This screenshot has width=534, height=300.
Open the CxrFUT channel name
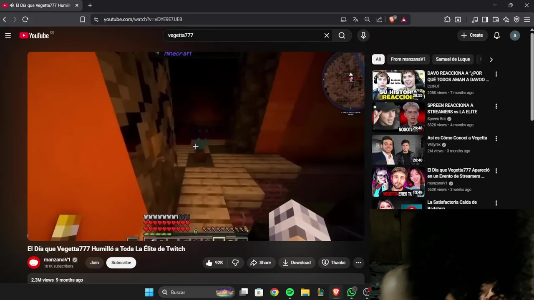tap(433, 86)
